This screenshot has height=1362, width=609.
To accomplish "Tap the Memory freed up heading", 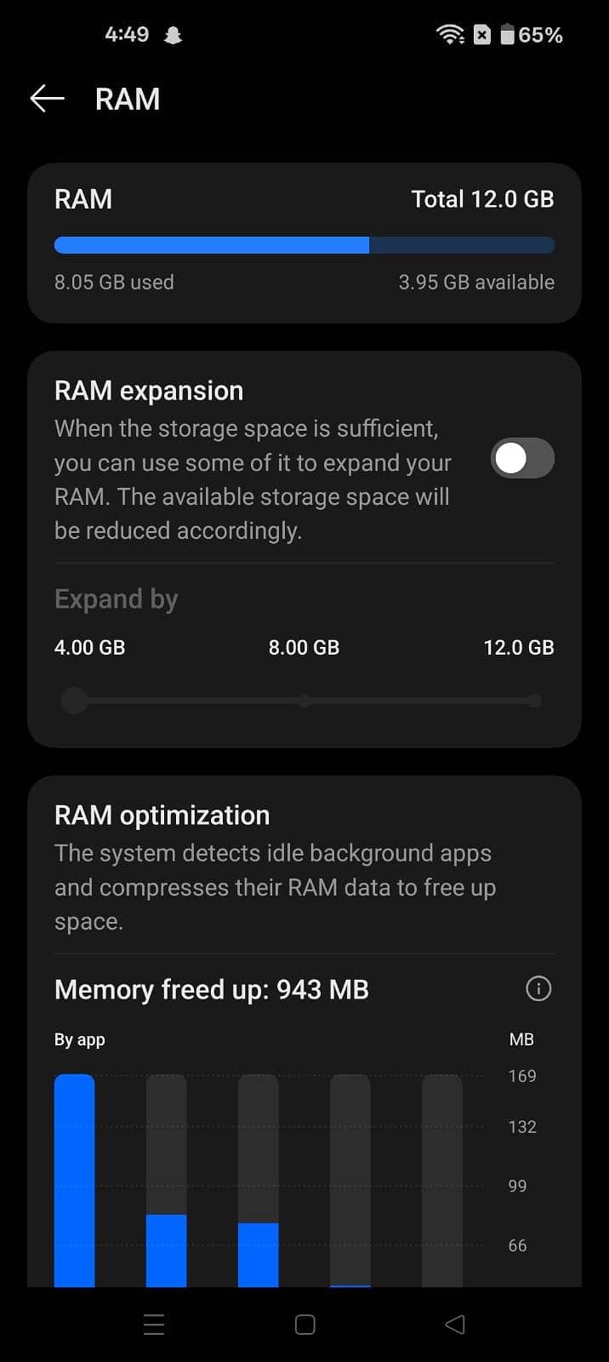I will pyautogui.click(x=212, y=989).
